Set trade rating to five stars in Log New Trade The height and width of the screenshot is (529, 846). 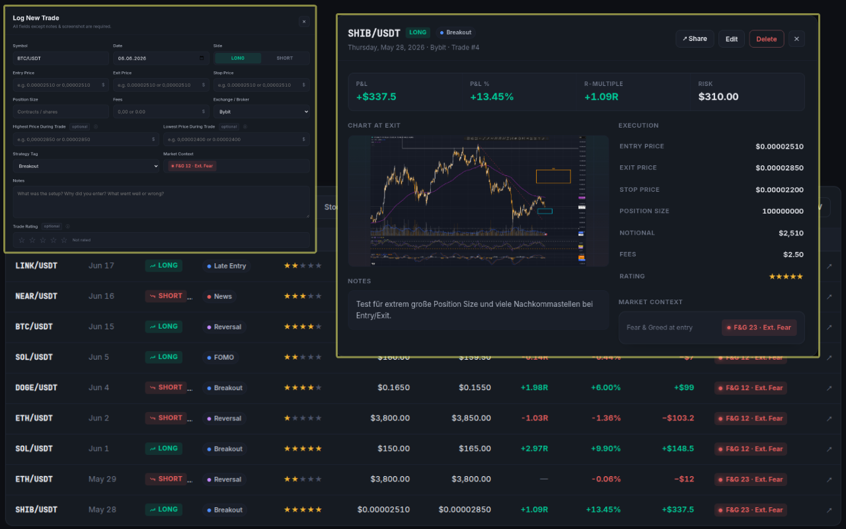click(64, 240)
